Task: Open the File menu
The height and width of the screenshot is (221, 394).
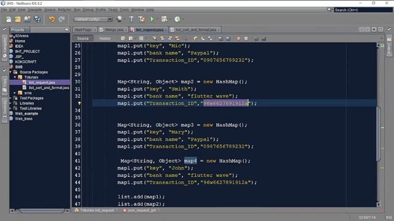Action: pyautogui.click(x=4, y=10)
